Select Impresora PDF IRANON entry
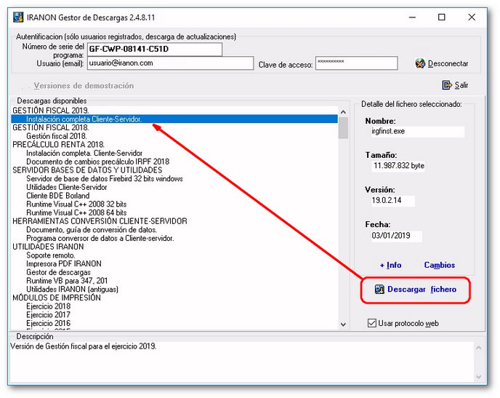Screen dimensions: 500x398 click(x=63, y=264)
